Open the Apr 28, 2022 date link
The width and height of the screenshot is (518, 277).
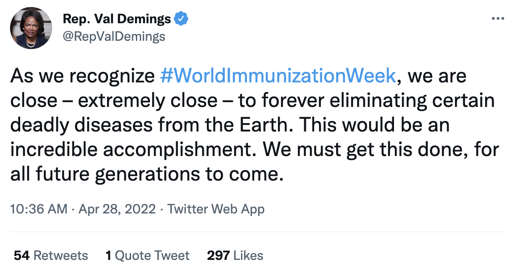pos(117,209)
